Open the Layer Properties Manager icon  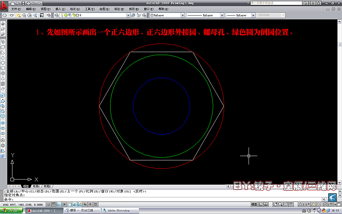click(57, 15)
